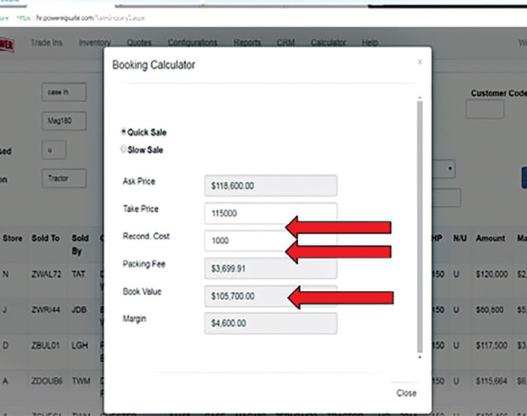The width and height of the screenshot is (527, 416).
Task: Click the 'Mag180' search field
Action: [x=64, y=121]
